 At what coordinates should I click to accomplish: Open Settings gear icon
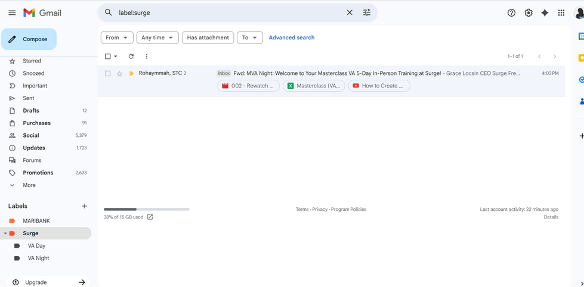tap(529, 13)
